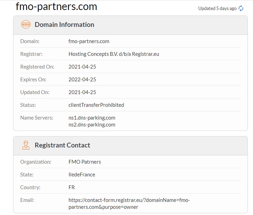253x215 pixels.
Task: Click the ns1.dns-parking.com name server
Action: [x=92, y=118]
